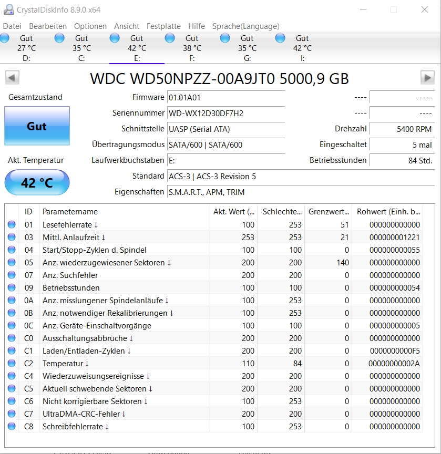Click the status dot for Ausschaltungsabbrüche
The height and width of the screenshot is (454, 441).
12,338
